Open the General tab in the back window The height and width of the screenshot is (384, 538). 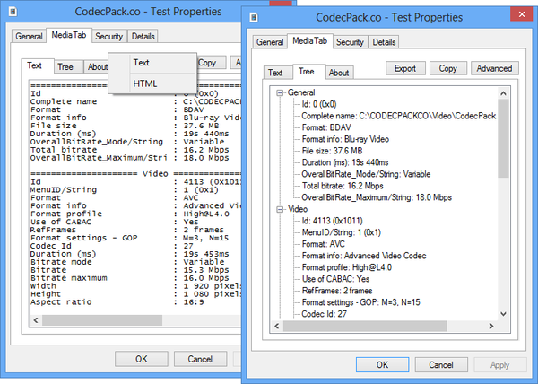point(29,37)
